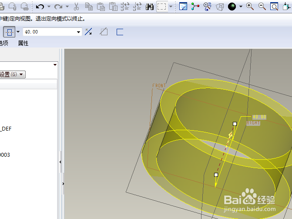Click the flip depth direction icon
This screenshot has height=219, width=292.
88,32
